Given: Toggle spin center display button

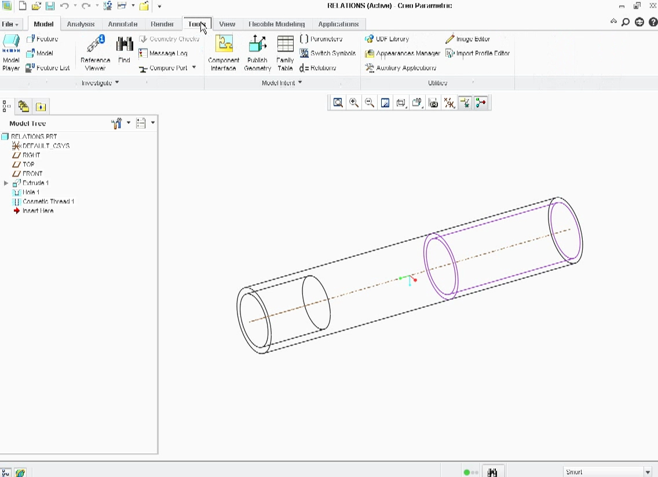Looking at the screenshot, I should pos(480,103).
